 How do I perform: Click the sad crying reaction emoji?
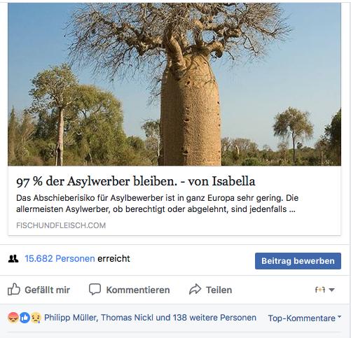pos(36,318)
